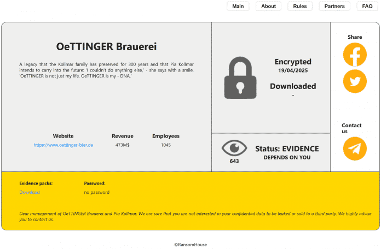
Task: Click the Share label
Action: (x=355, y=37)
